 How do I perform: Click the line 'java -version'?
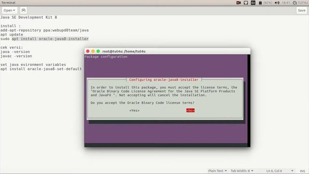[x=15, y=52]
